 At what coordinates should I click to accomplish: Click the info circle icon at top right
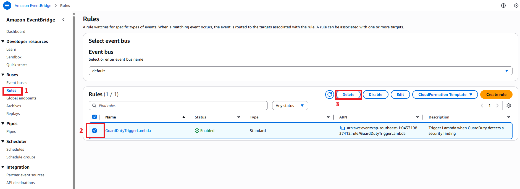coord(503,6)
